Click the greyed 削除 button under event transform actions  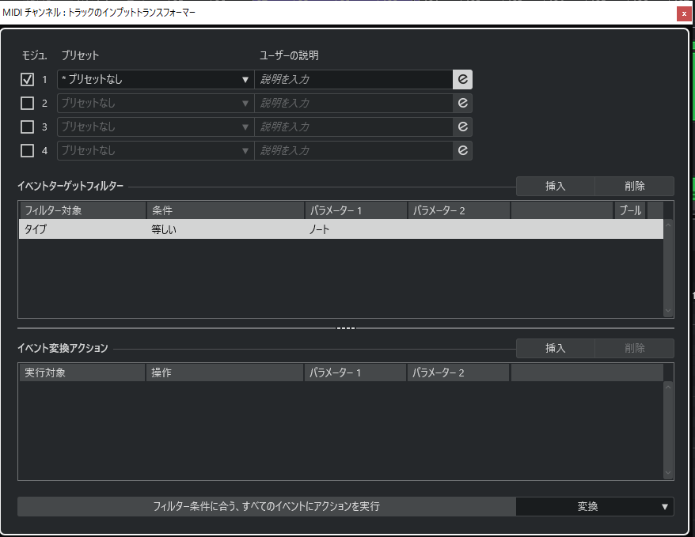(634, 348)
